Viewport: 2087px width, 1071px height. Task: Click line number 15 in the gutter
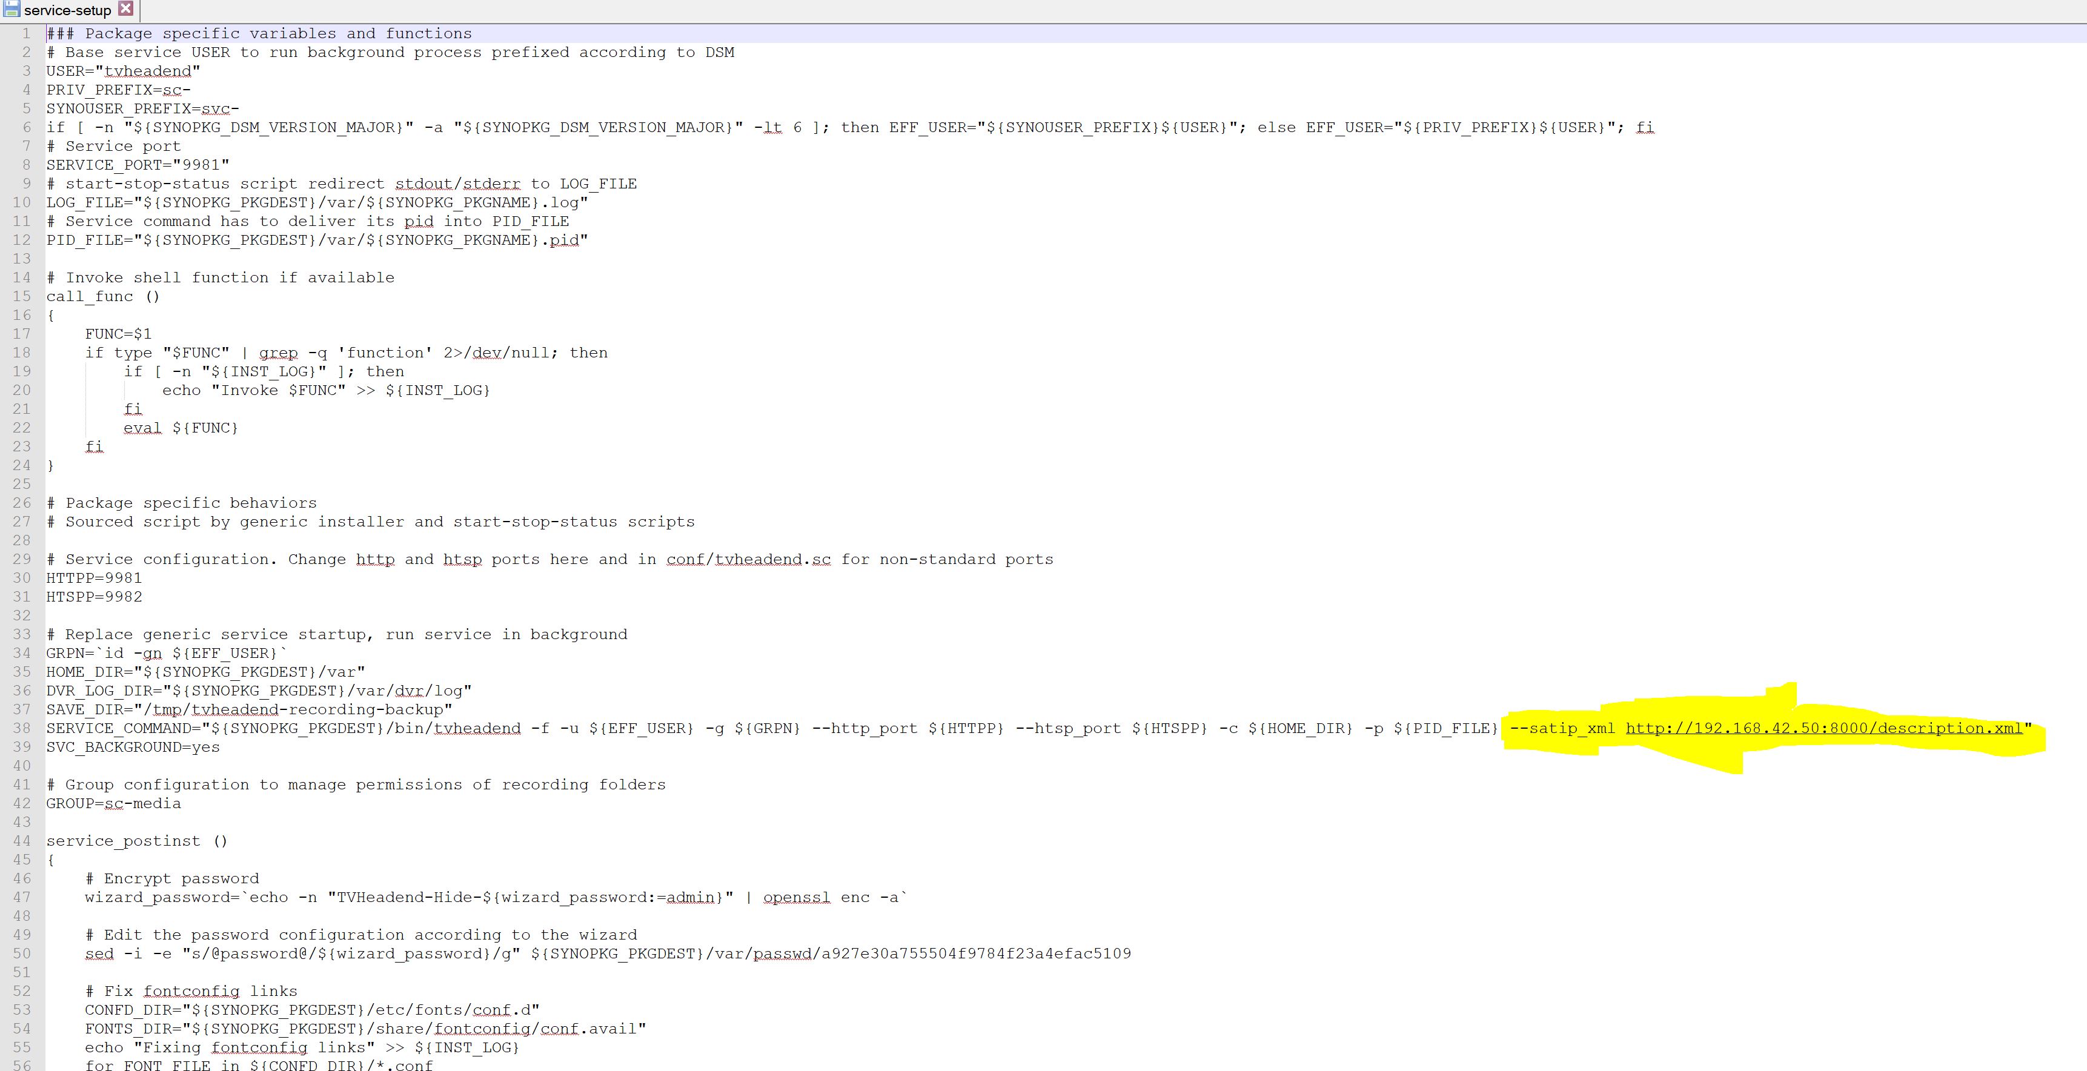pos(22,296)
